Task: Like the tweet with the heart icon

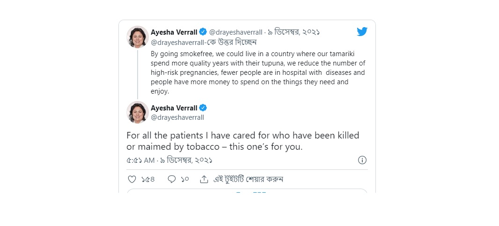Action: [x=132, y=179]
